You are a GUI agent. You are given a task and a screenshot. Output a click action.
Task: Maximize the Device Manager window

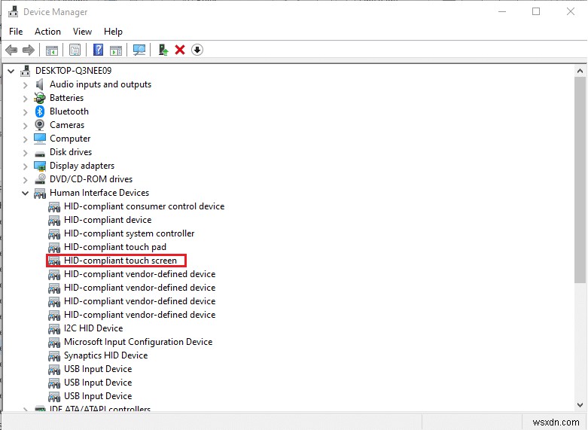pyautogui.click(x=536, y=11)
